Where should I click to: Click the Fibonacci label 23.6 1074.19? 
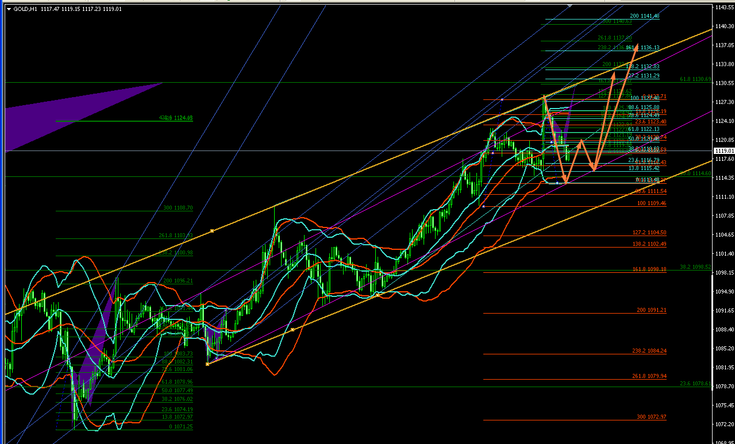point(177,409)
